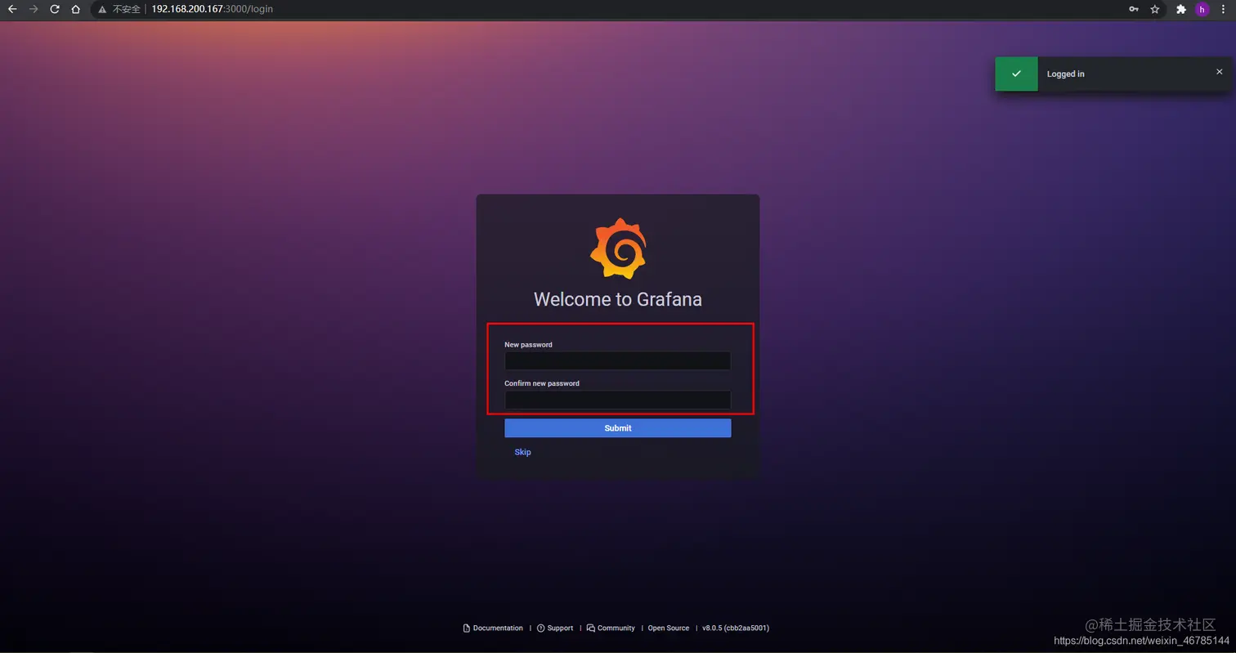Click the version v8.0.5 (cbb2aa5001) link
1236x653 pixels.
(x=736, y=628)
